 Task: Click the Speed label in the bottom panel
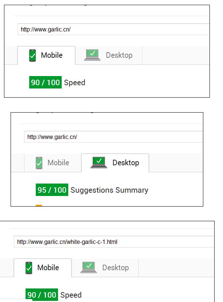coord(71,295)
